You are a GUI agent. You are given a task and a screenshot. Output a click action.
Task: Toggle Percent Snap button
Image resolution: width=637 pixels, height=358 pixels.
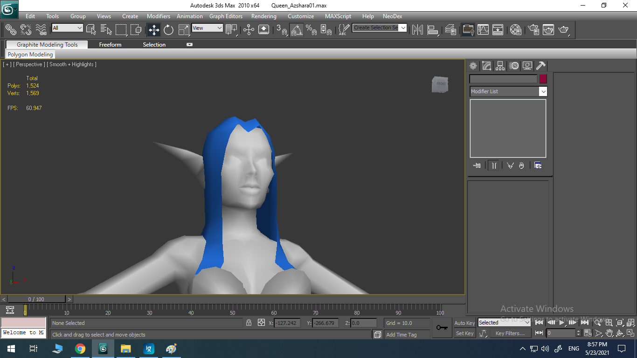[312, 29]
